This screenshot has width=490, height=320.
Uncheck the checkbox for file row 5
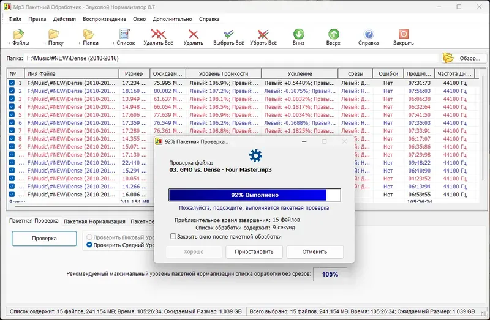point(12,114)
